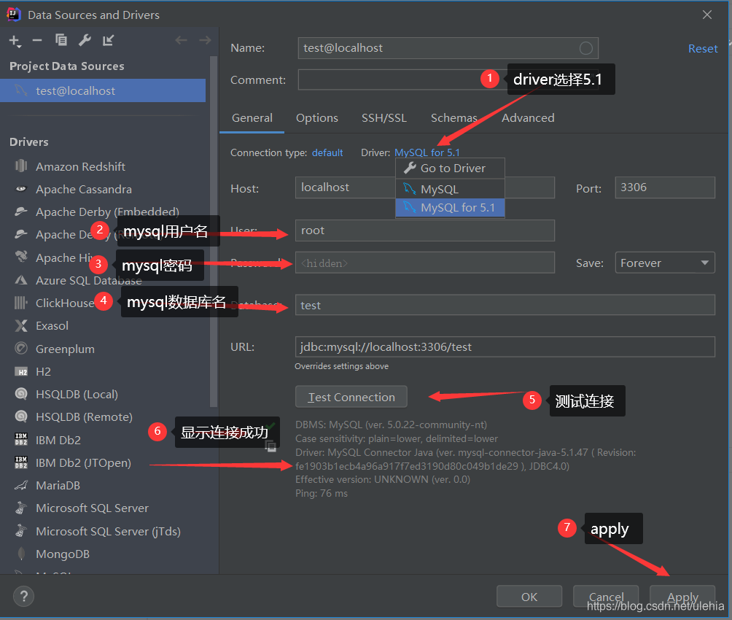Click the Greenplum driver icon
The height and width of the screenshot is (620, 732).
point(21,348)
